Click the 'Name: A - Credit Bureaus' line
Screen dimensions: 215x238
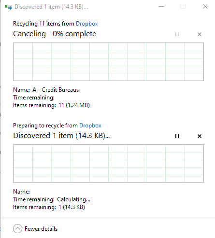click(x=46, y=90)
